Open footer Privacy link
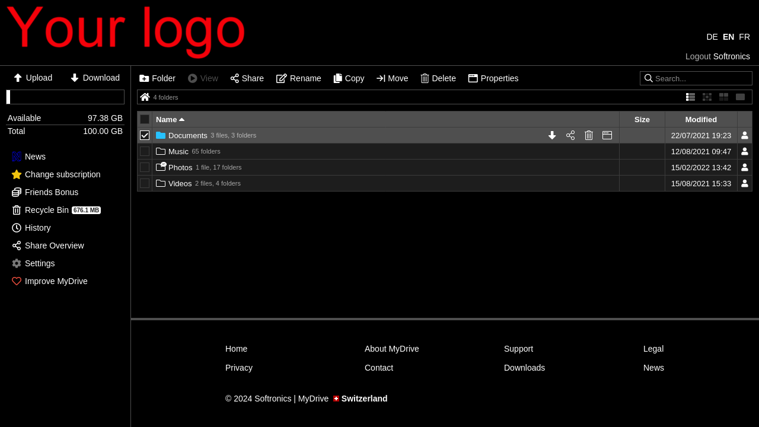759x427 pixels. point(239,368)
